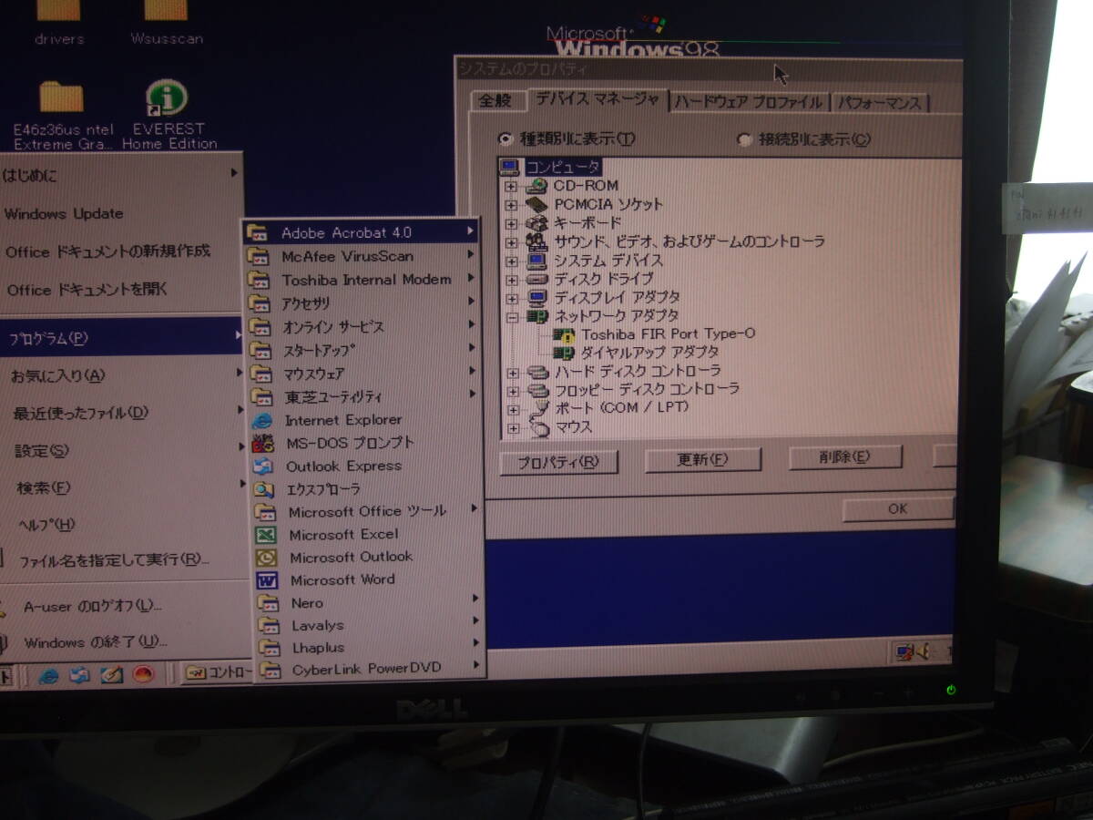1093x820 pixels.
Task: Expand the ディスク ドライブ tree node
Action: (512, 280)
